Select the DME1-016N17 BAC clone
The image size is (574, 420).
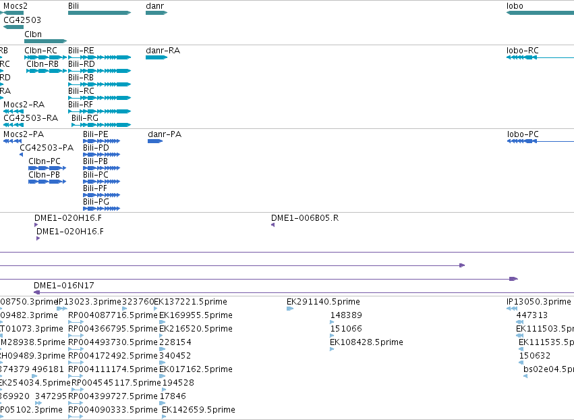(x=304, y=292)
